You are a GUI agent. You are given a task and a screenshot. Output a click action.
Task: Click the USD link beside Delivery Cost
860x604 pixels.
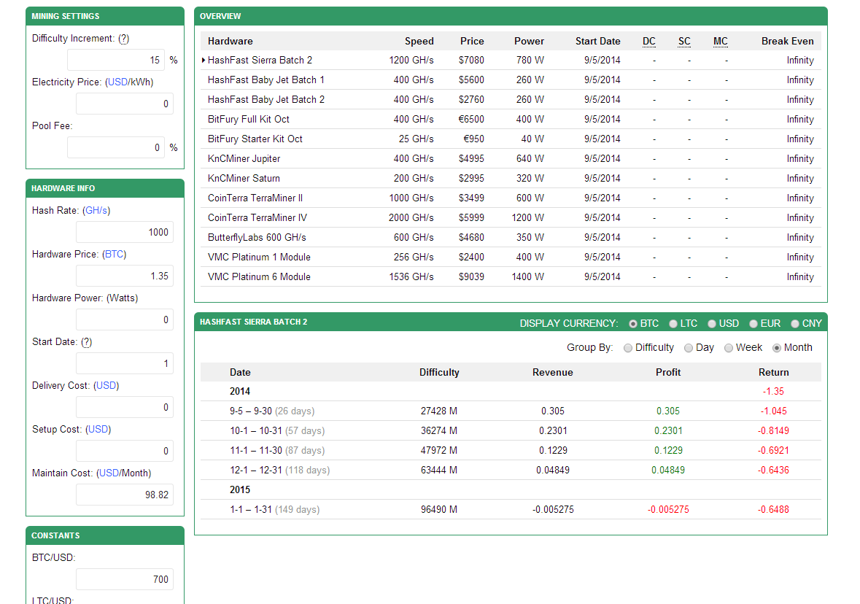(106, 386)
